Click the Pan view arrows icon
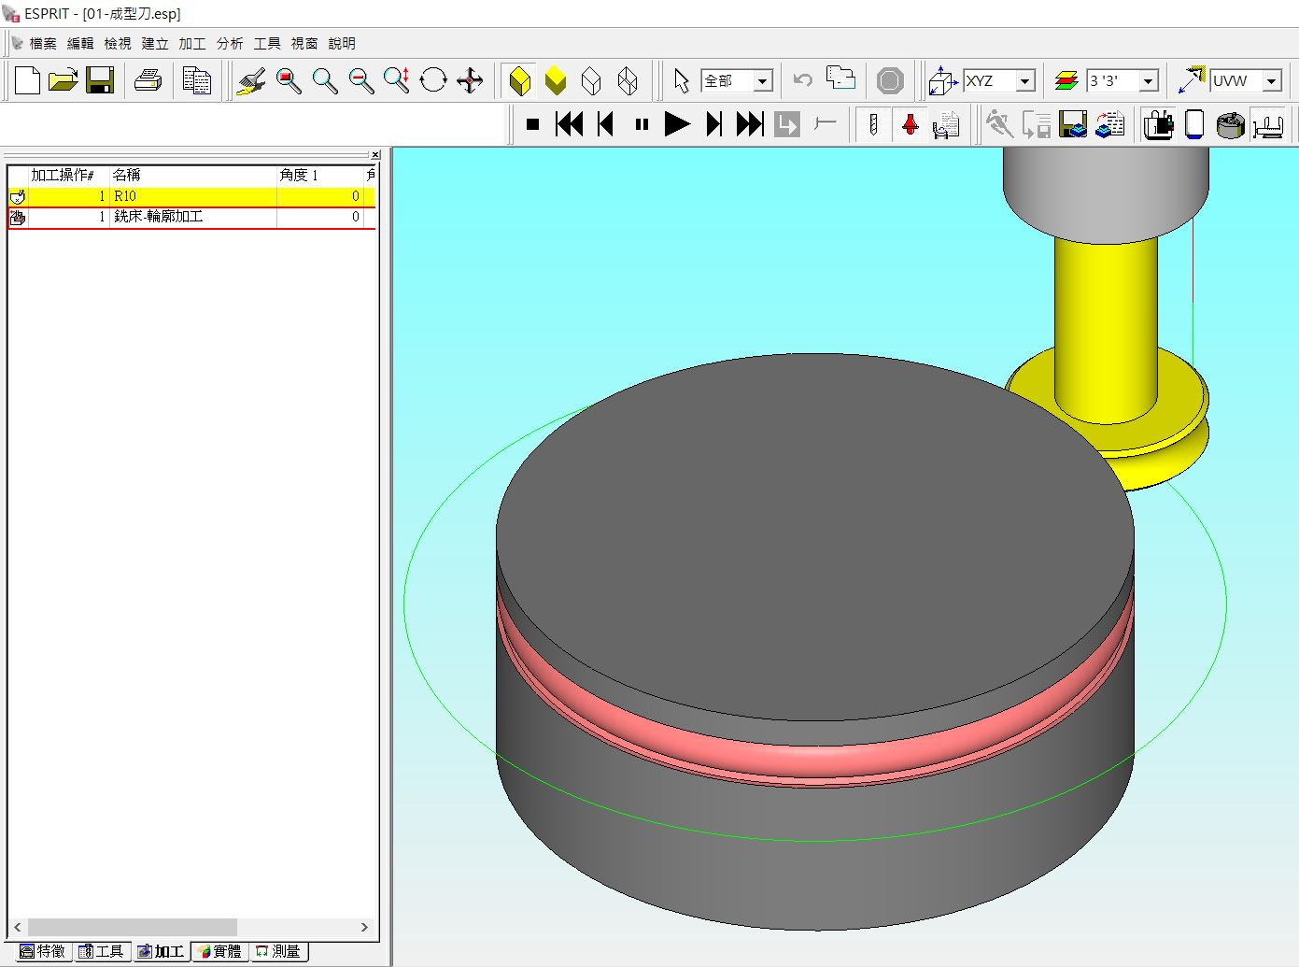The width and height of the screenshot is (1299, 967). tap(470, 80)
